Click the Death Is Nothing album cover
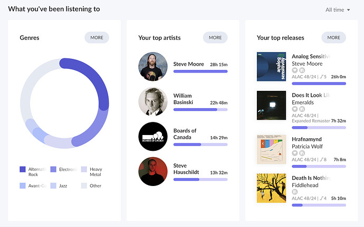 tap(271, 188)
